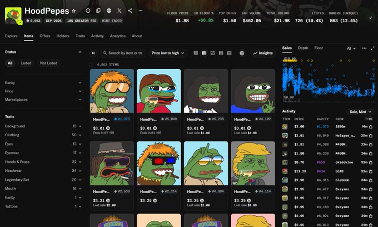
Task: Expand the Background trait filter
Action: click(x=43, y=126)
